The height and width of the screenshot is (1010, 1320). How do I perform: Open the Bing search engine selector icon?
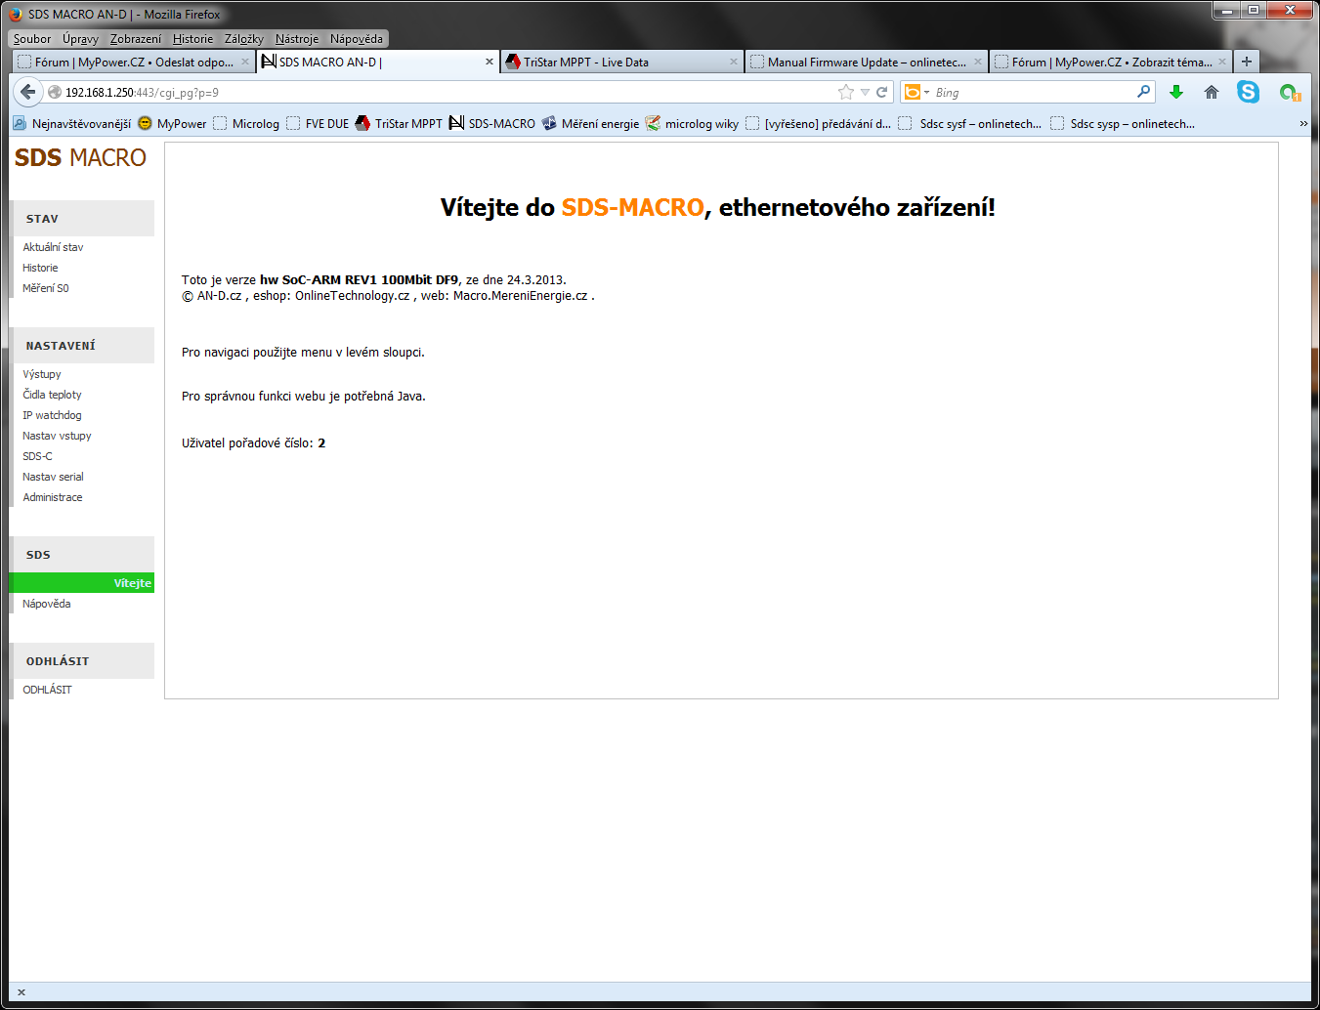tap(915, 92)
